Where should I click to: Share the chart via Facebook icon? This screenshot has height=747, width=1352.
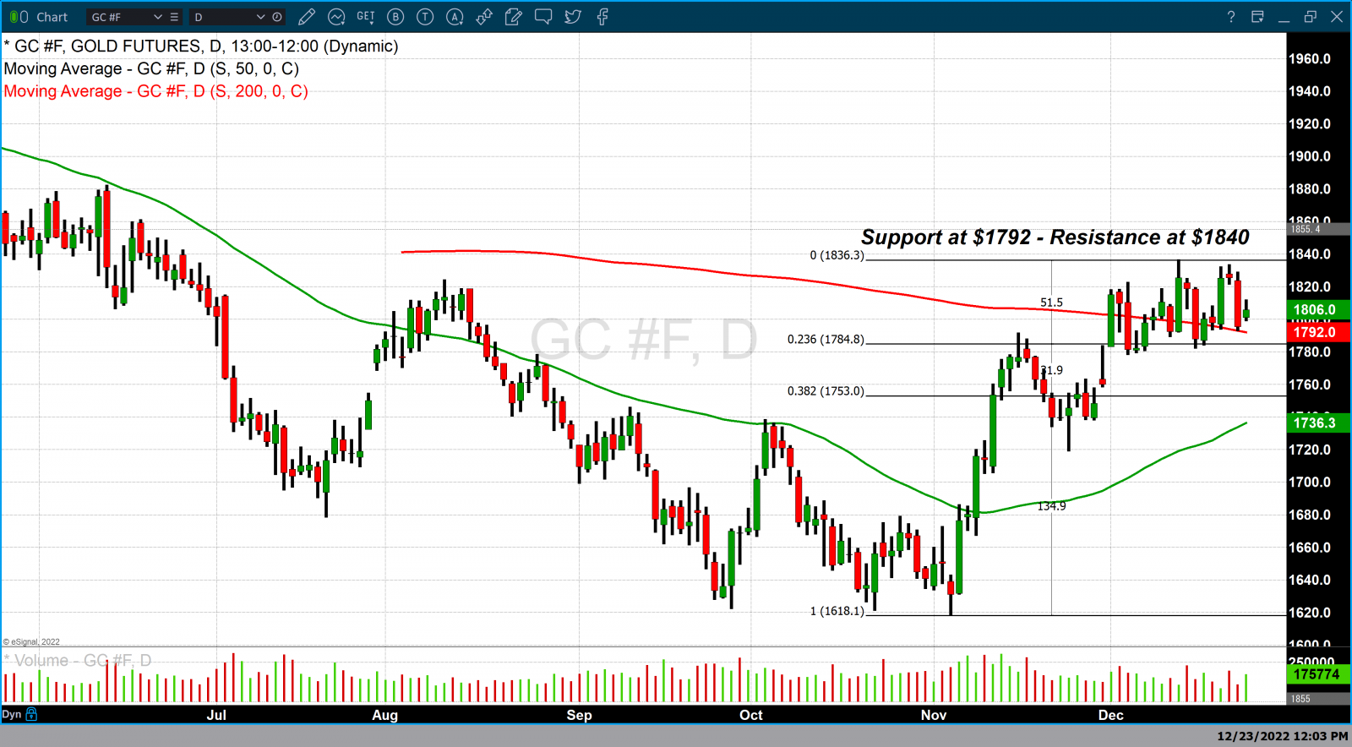pos(602,17)
